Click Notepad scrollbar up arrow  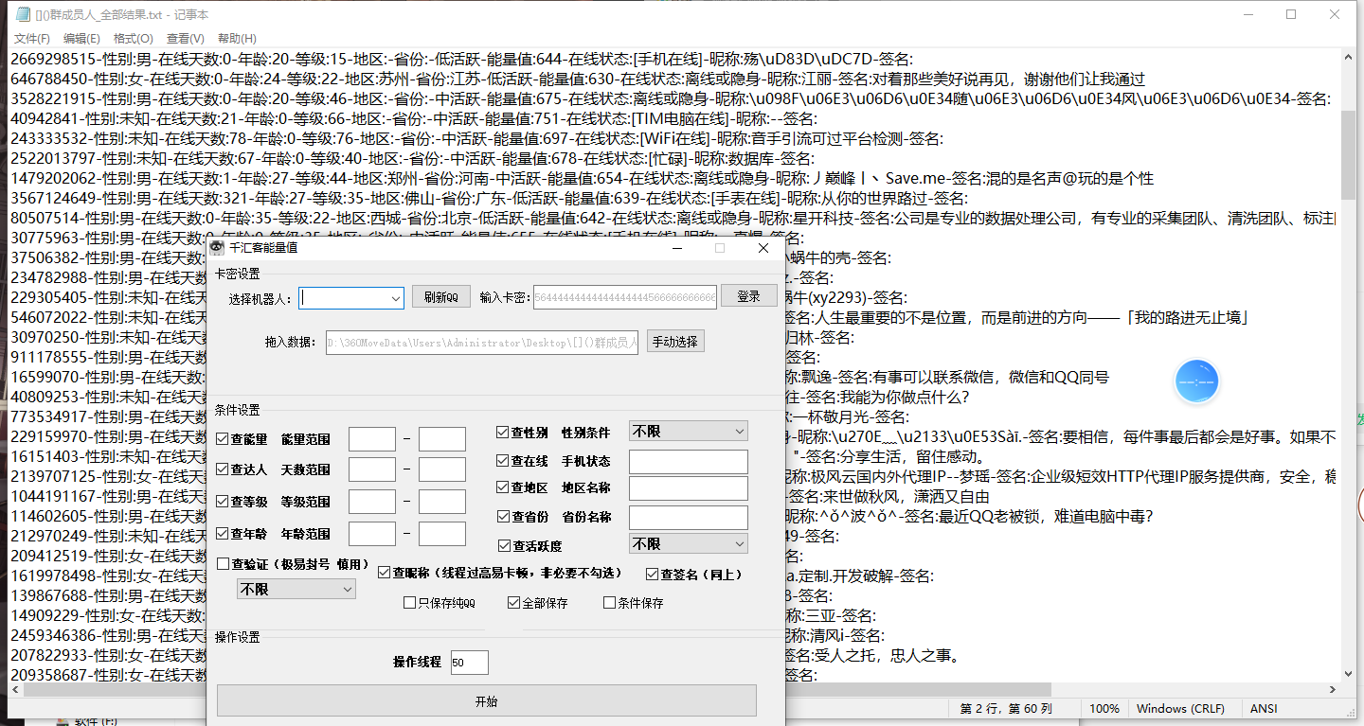coord(1349,59)
